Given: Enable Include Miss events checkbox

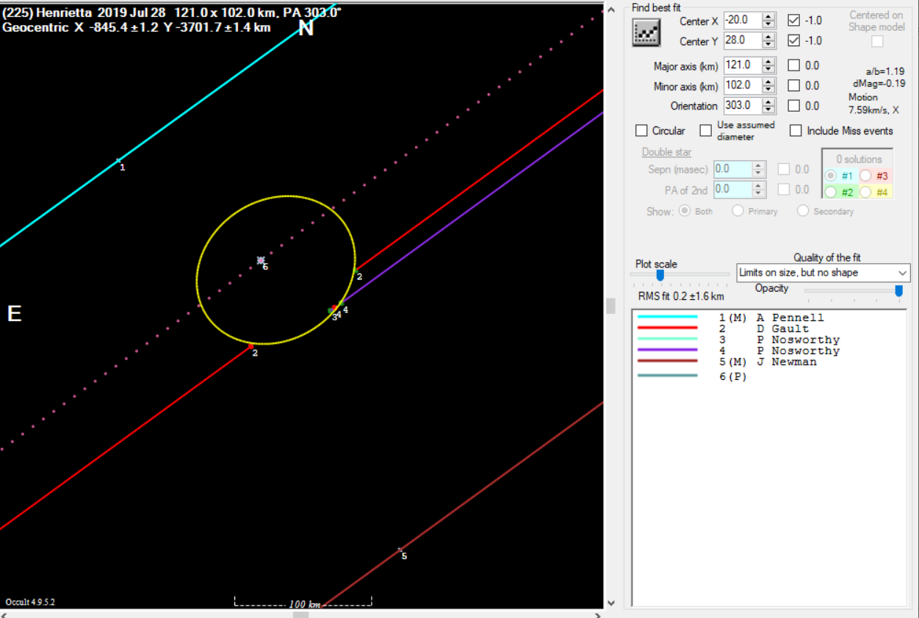Looking at the screenshot, I should 796,131.
